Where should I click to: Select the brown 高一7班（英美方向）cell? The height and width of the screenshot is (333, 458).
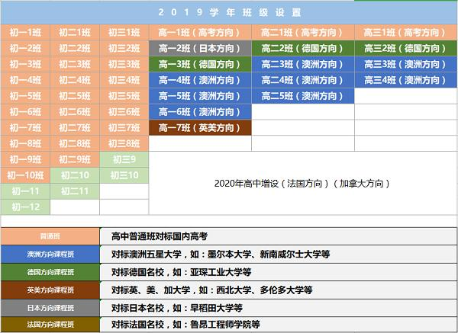pyautogui.click(x=199, y=128)
